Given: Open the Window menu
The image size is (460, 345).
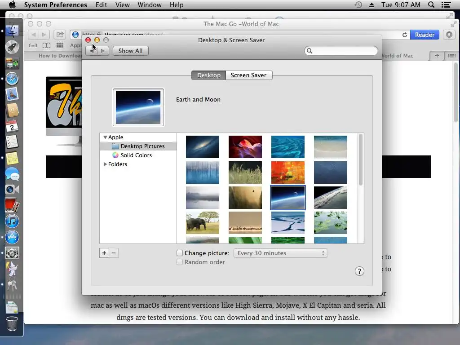Looking at the screenshot, I should [x=150, y=4].
